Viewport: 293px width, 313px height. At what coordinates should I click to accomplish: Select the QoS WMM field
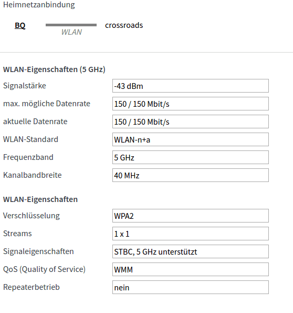191,269
